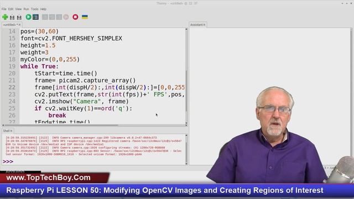This screenshot has height=199, width=354.
Task: Click the 'cv2.imshow("Camera", frame)' line
Action: [x=81, y=101]
